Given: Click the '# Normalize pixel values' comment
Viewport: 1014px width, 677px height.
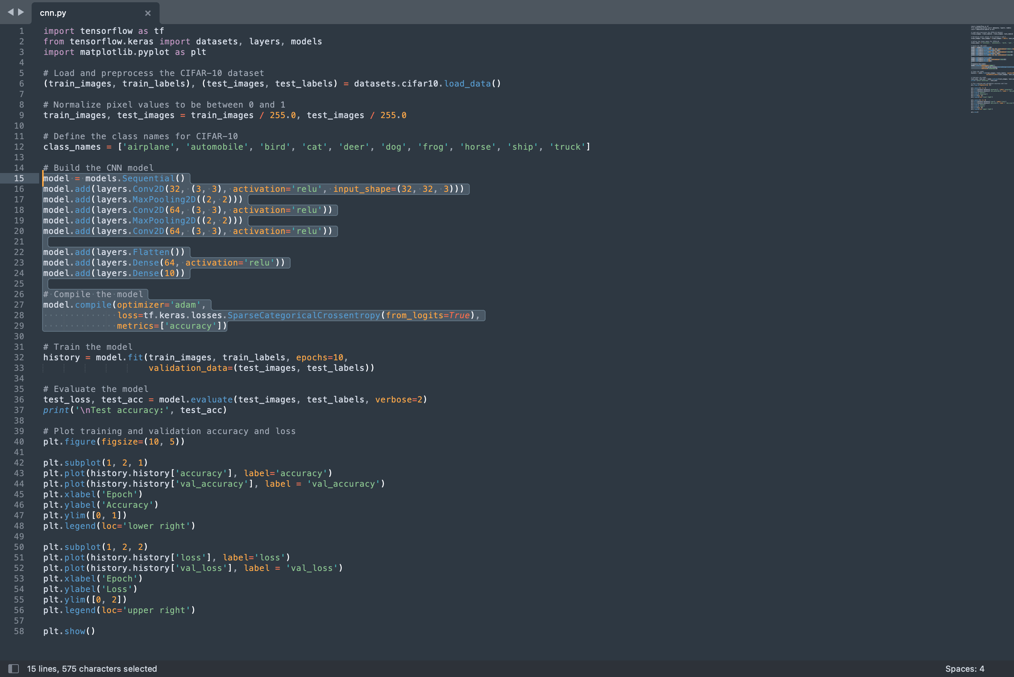Looking at the screenshot, I should (x=164, y=105).
